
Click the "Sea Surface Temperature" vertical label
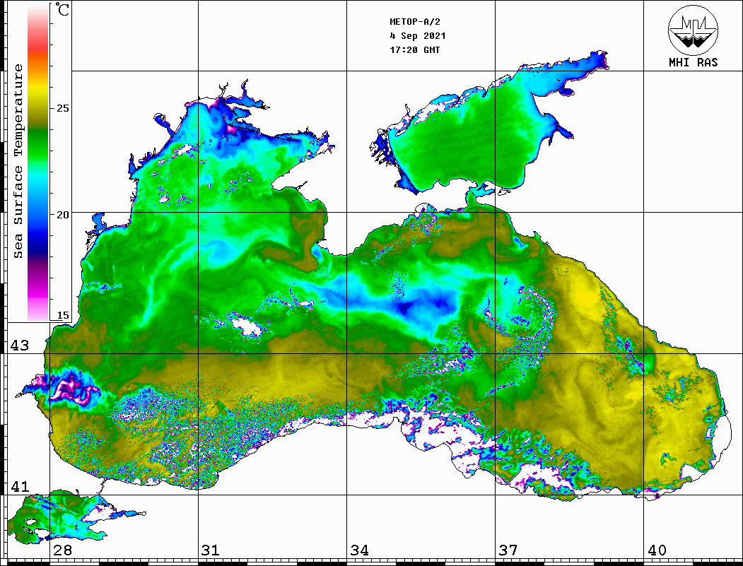18,161
